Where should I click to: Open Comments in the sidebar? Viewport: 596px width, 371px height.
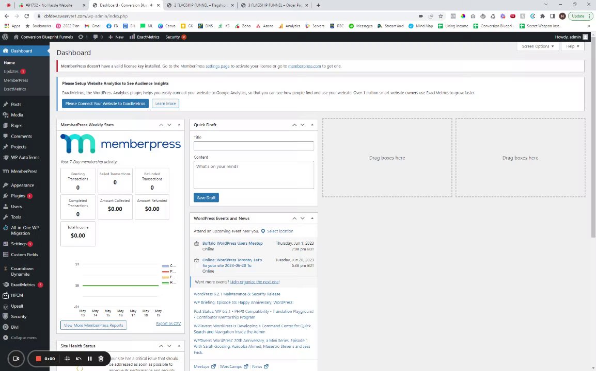(21, 136)
